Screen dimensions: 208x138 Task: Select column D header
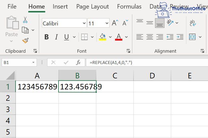[152, 76]
